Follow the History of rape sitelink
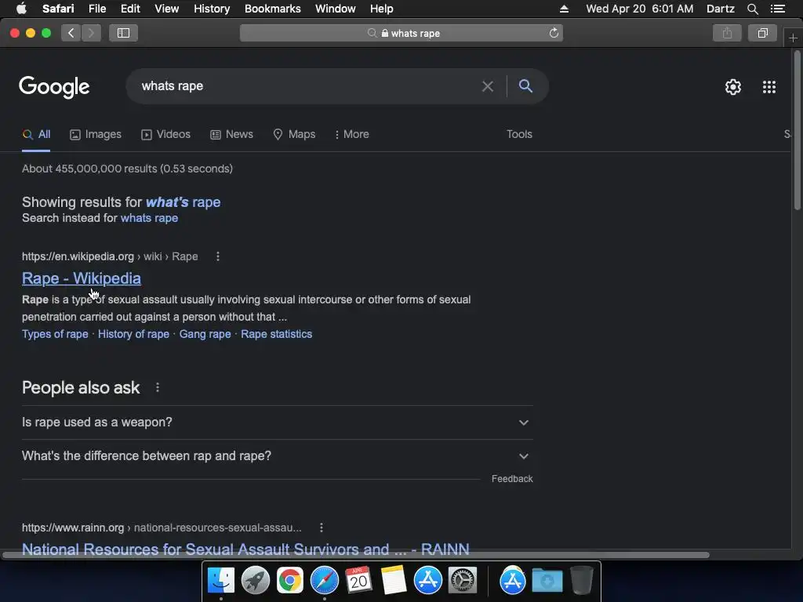Viewport: 803px width, 602px height. tap(133, 334)
